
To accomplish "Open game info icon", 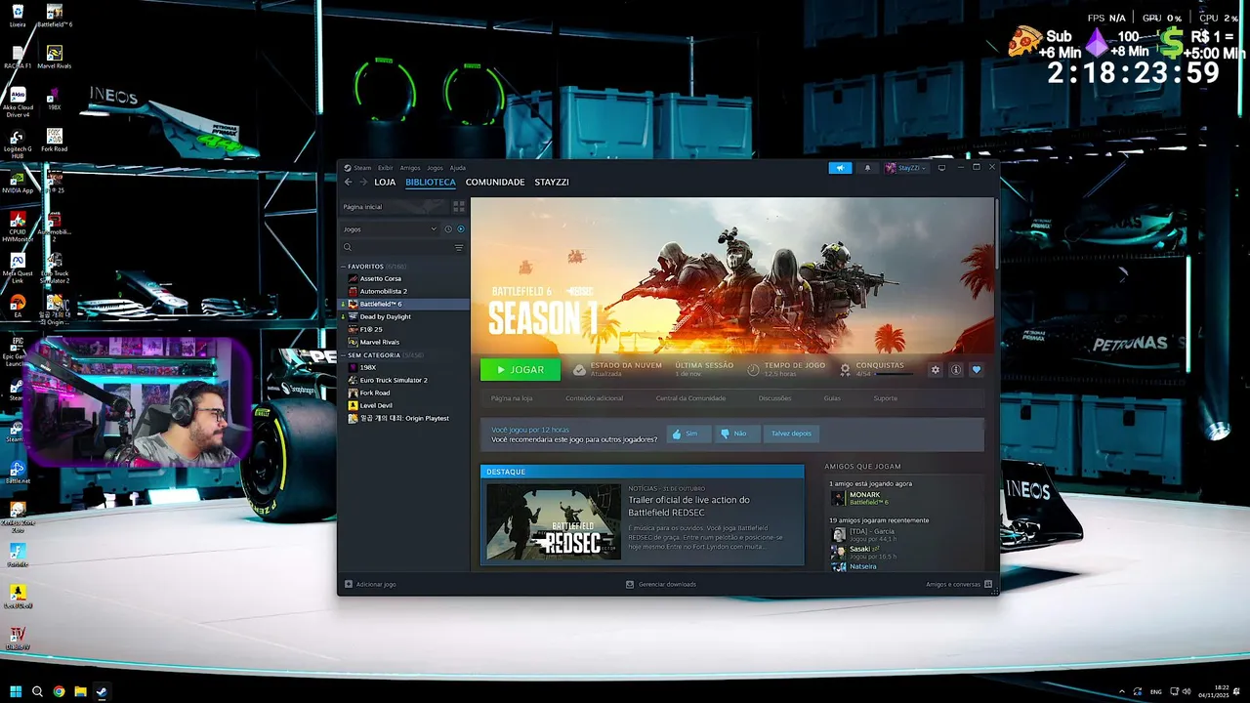I will (956, 370).
